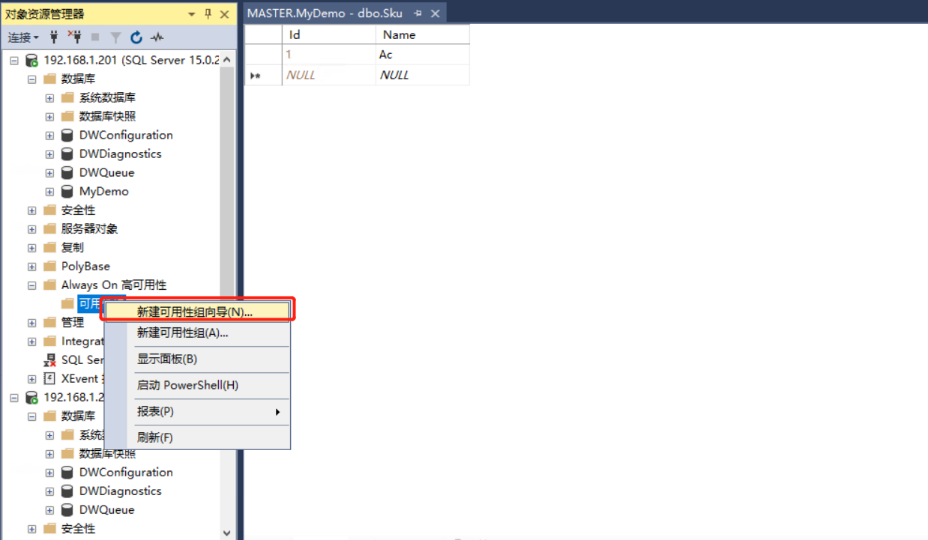Image resolution: width=928 pixels, height=540 pixels.
Task: Close the dbo.Sku tab
Action: point(435,13)
